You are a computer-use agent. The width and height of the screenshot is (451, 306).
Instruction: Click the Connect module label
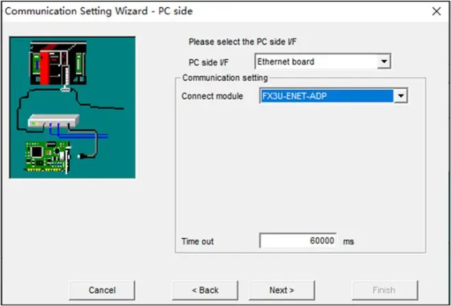click(x=213, y=96)
